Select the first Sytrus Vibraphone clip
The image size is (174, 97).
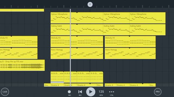pyautogui.click(x=77, y=18)
